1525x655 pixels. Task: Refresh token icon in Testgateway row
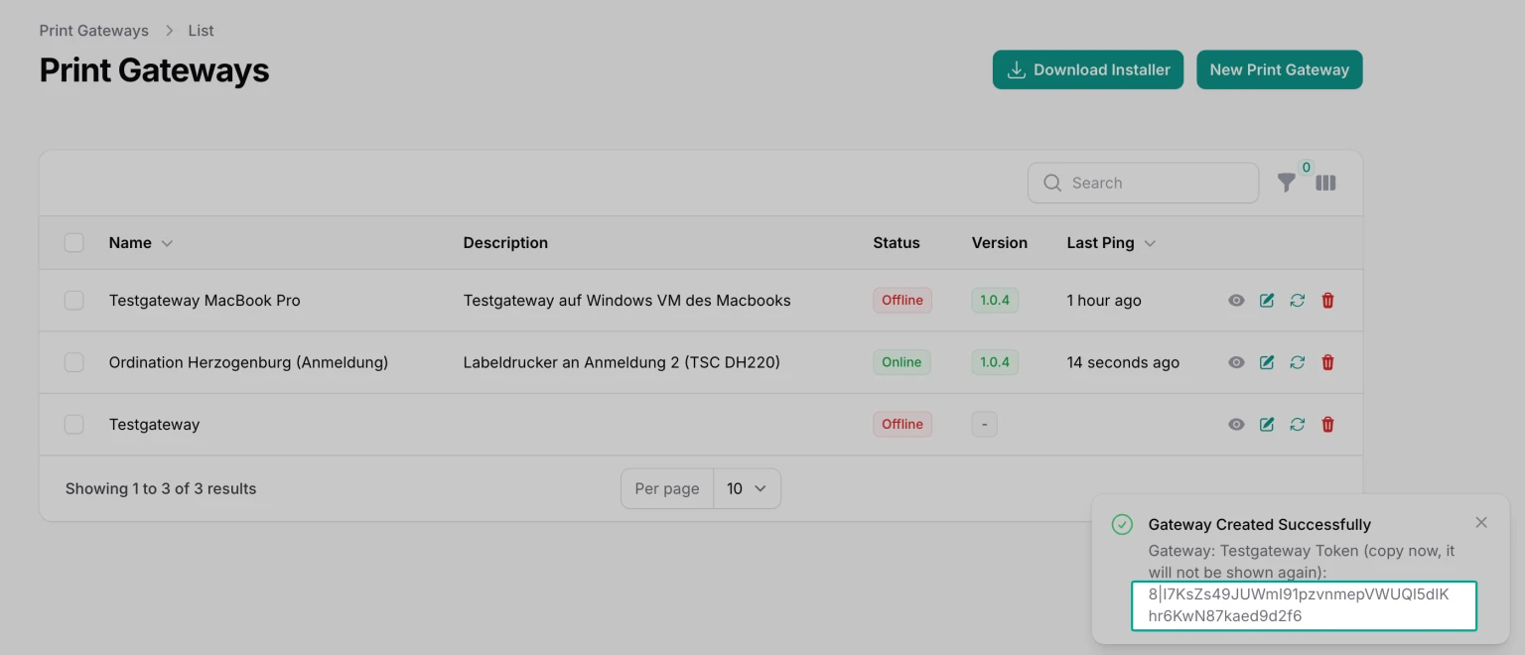[x=1297, y=425]
